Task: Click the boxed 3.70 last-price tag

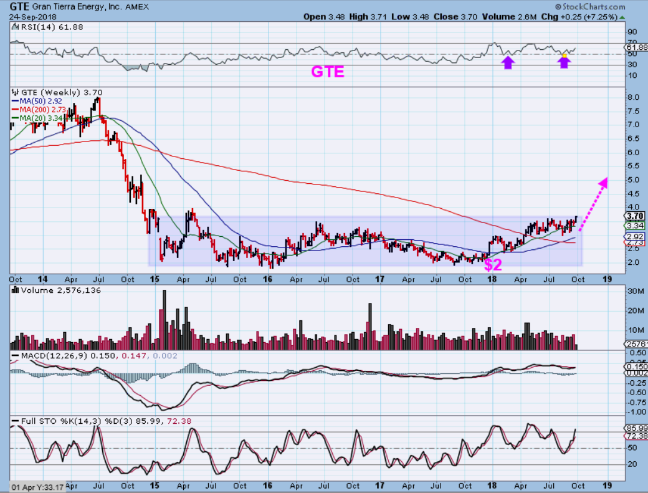Action: 635,216
